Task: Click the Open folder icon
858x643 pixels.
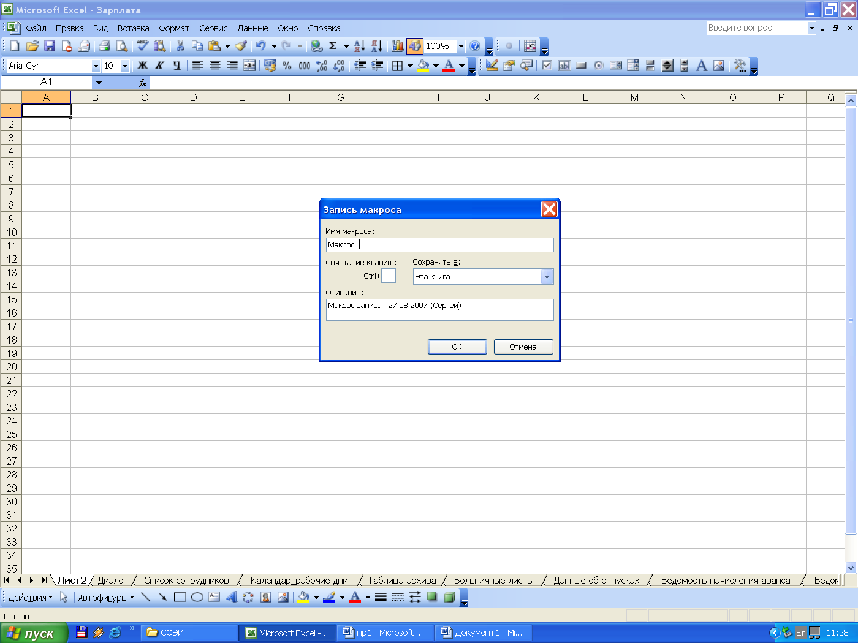Action: coord(32,46)
